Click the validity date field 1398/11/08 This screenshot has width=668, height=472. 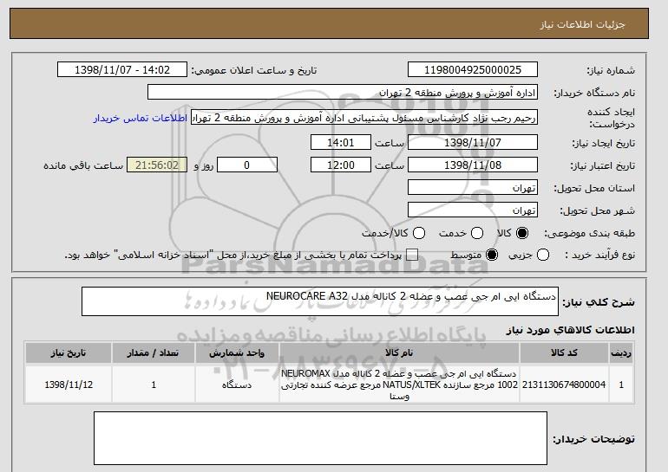click(473, 165)
